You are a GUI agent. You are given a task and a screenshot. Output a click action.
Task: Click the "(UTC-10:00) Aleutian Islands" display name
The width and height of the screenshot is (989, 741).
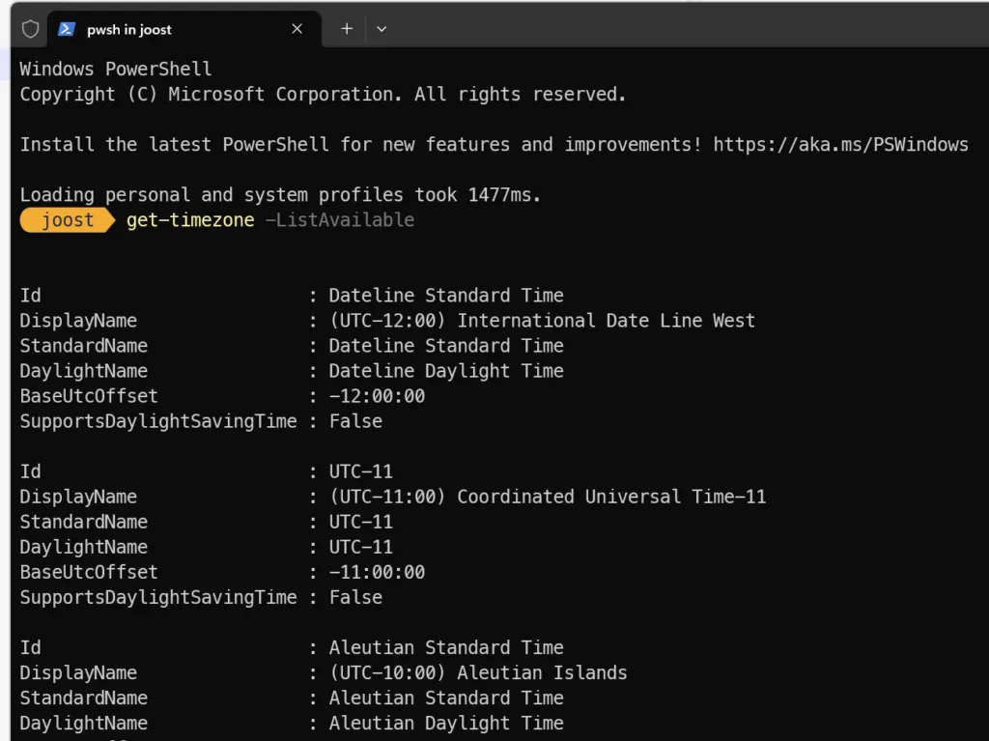tap(478, 672)
